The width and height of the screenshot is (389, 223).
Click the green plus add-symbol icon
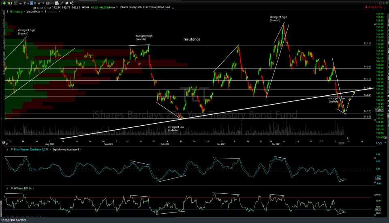click(4, 2)
